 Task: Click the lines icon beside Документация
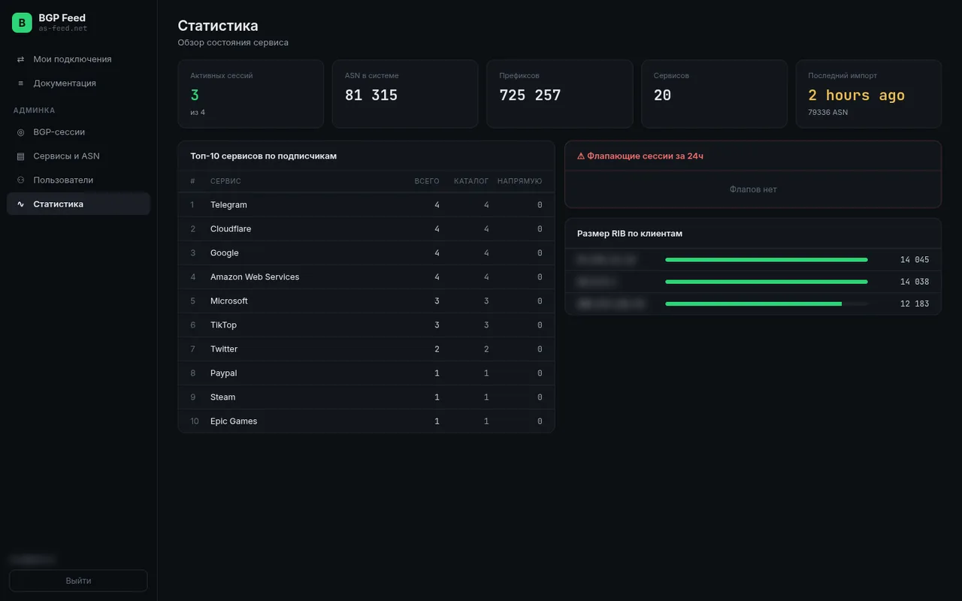point(20,83)
